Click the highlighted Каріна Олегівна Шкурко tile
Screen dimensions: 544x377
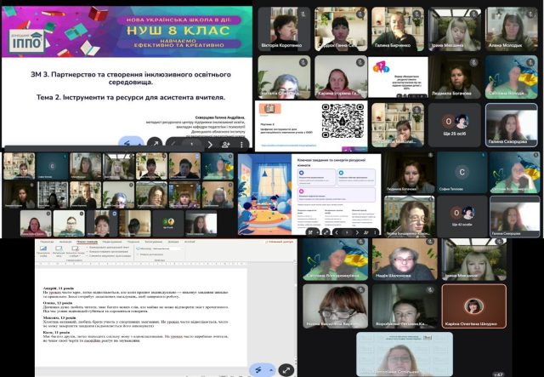pos(473,307)
